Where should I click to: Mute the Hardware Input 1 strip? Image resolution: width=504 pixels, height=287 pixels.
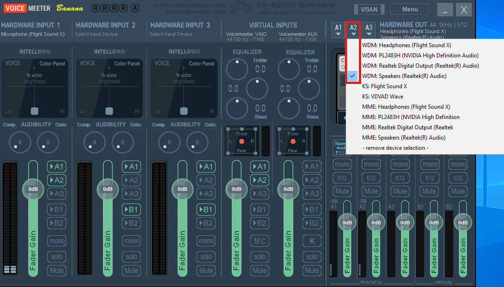tap(56, 270)
